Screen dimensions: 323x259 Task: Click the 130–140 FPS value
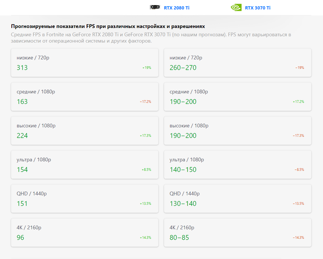[183, 204]
